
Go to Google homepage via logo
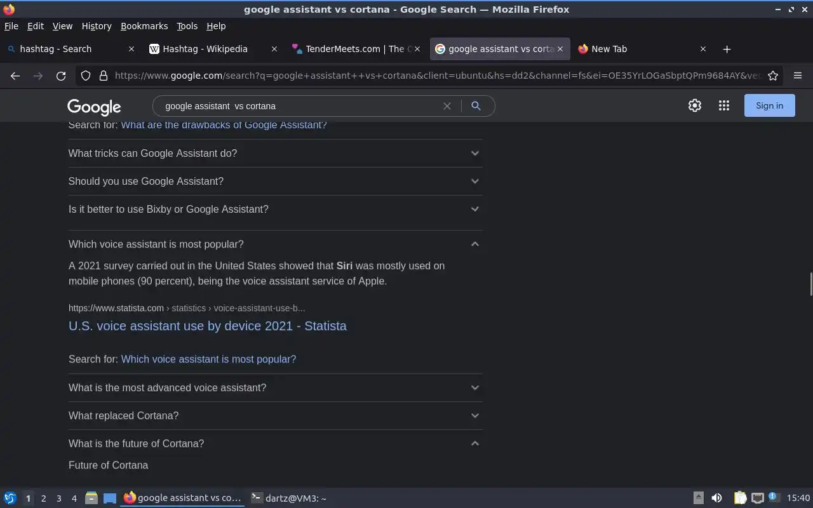(94, 107)
